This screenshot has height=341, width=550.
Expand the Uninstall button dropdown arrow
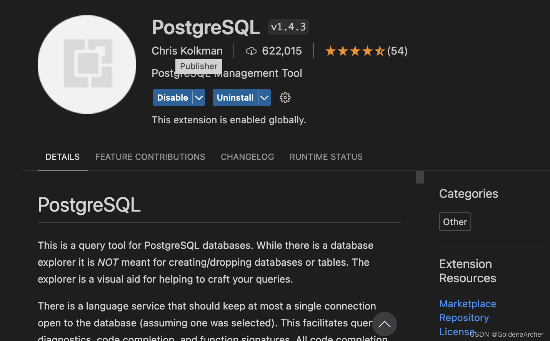click(x=264, y=98)
